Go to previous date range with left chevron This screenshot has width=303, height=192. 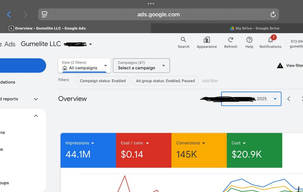click(x=289, y=99)
